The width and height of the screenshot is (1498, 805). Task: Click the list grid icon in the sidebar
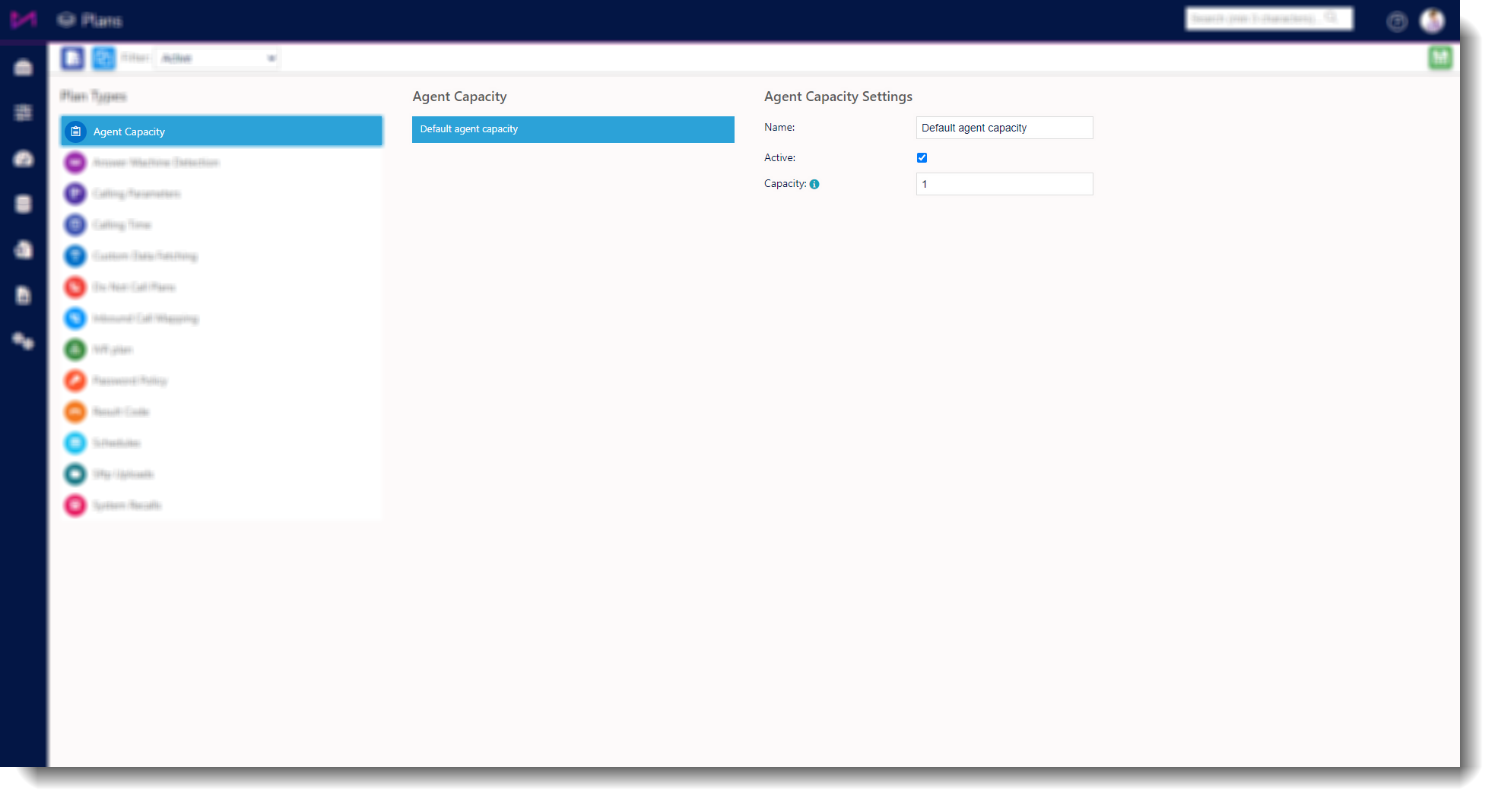point(24,113)
